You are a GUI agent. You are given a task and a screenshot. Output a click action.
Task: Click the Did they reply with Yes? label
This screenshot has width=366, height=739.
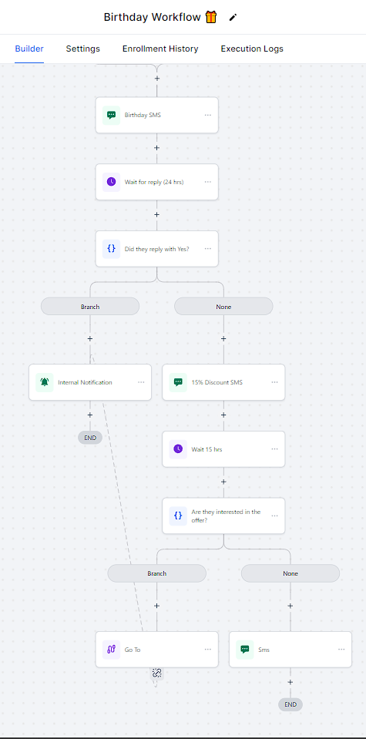pos(157,249)
